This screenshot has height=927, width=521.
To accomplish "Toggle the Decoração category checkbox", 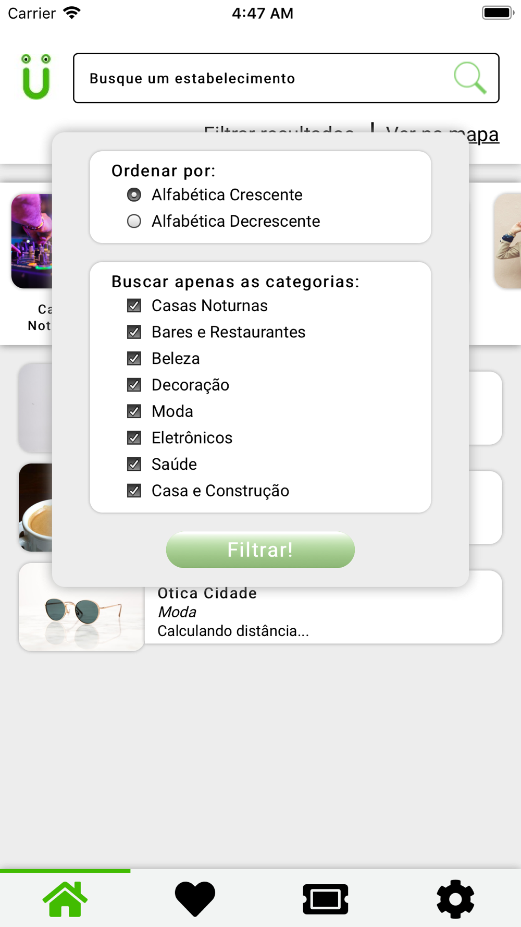I will click(x=134, y=385).
